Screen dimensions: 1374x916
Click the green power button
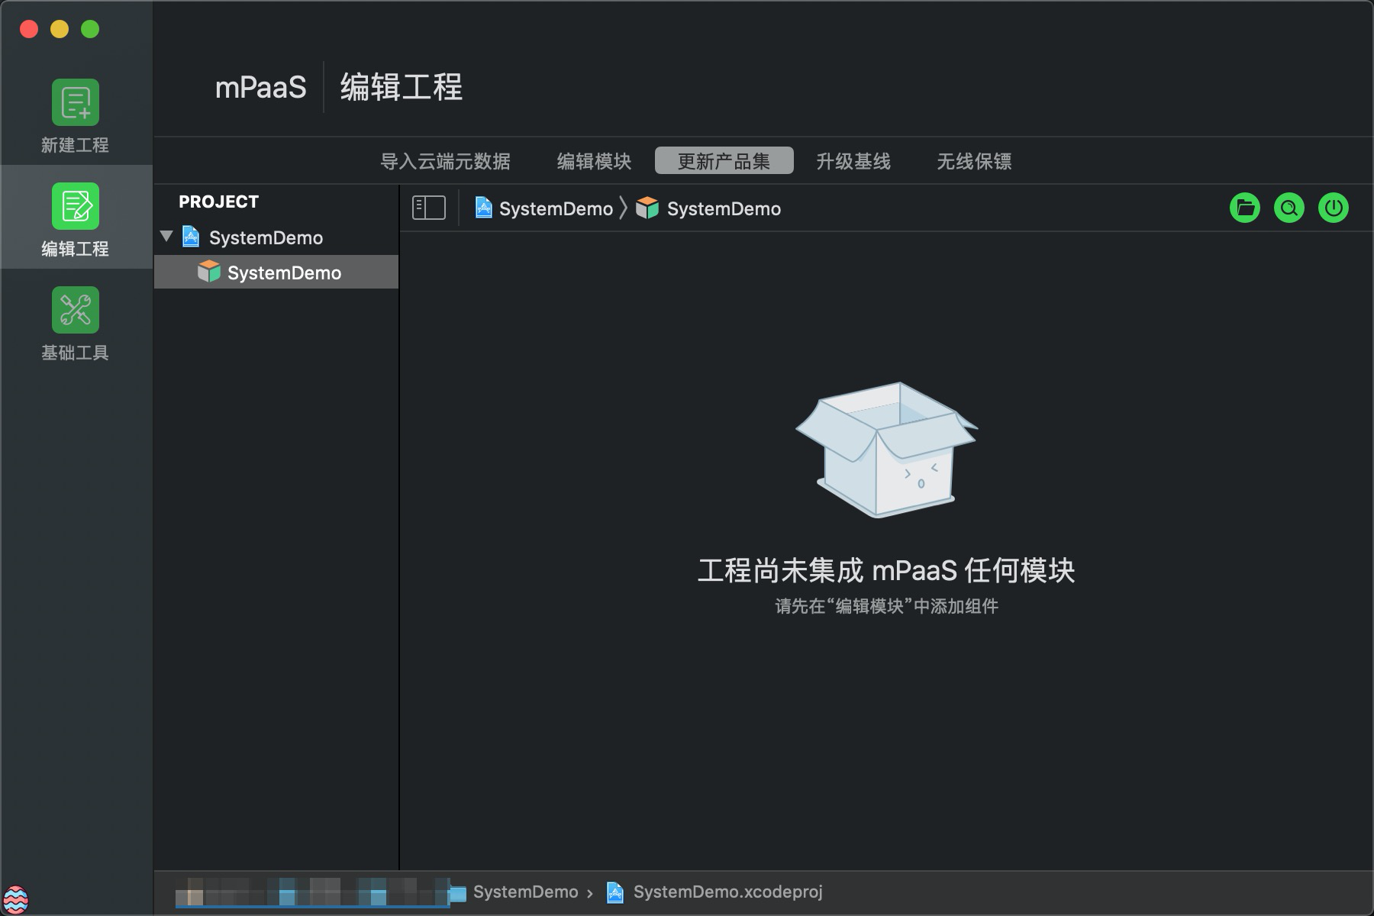(x=1334, y=208)
